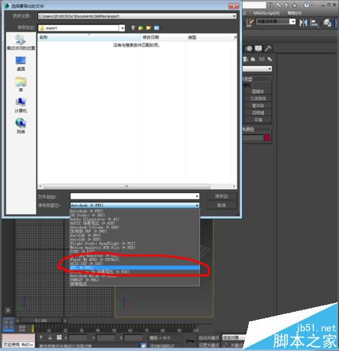339x351 pixels.
Task: Open the Help menu in 3ds Max
Action: (294, 13)
